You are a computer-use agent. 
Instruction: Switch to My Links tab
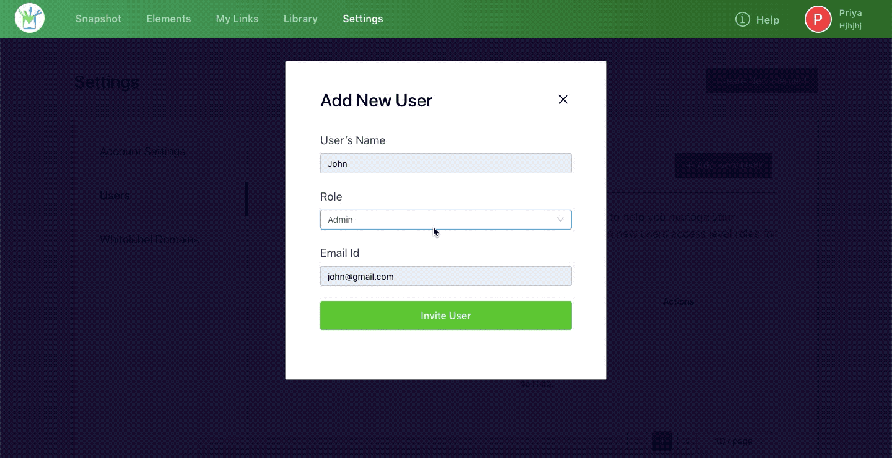point(237,19)
